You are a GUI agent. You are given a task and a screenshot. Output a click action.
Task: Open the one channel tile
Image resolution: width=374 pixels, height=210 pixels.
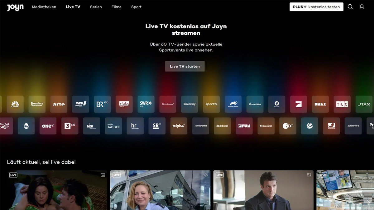click(48, 126)
